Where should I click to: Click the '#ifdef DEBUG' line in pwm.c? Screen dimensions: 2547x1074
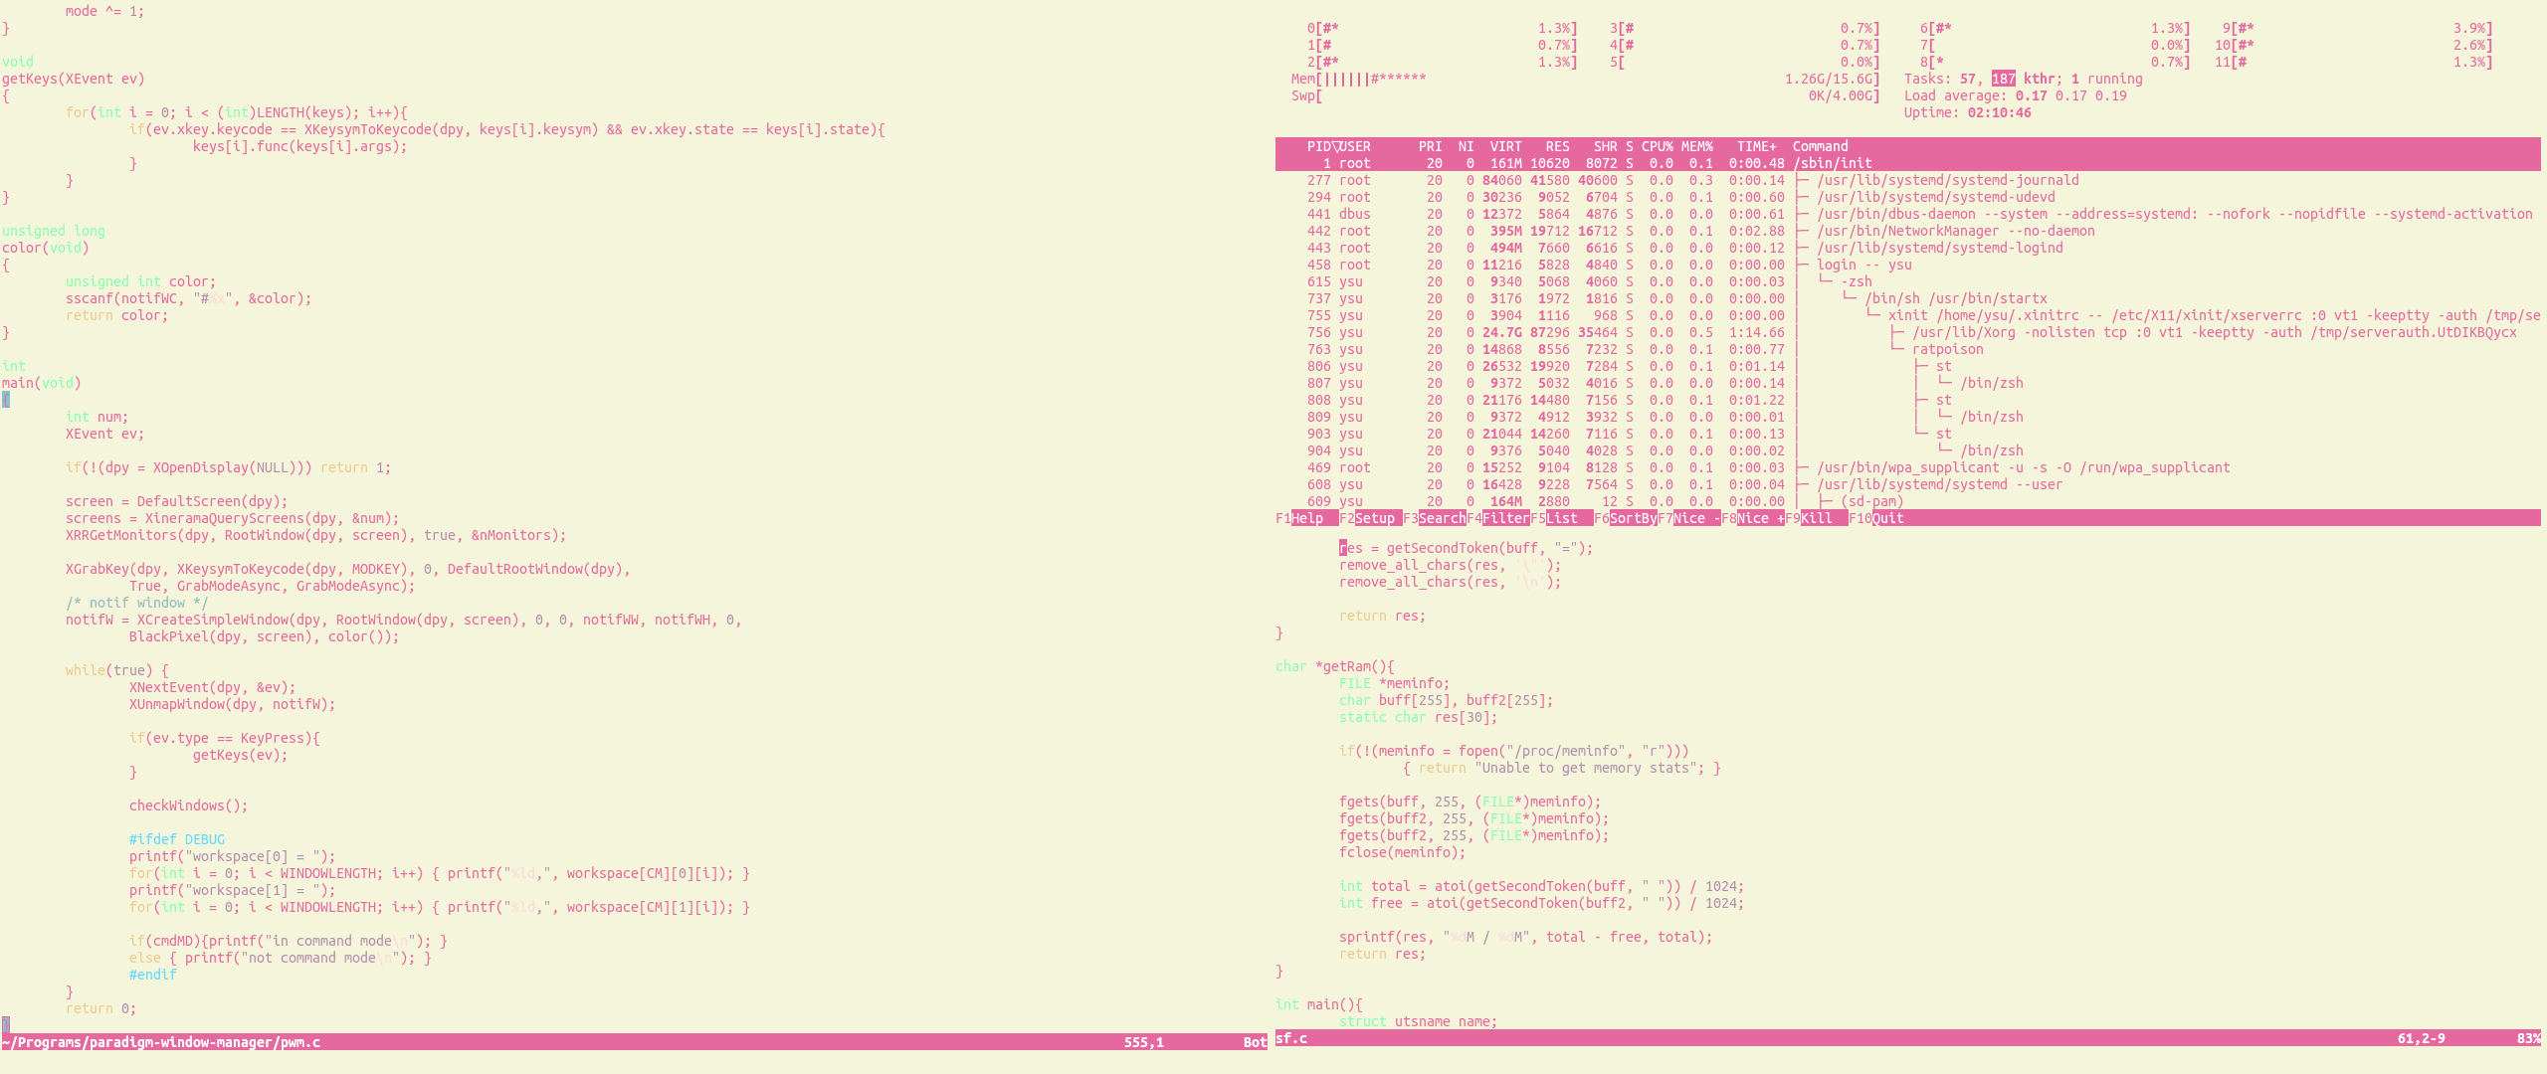pos(176,839)
